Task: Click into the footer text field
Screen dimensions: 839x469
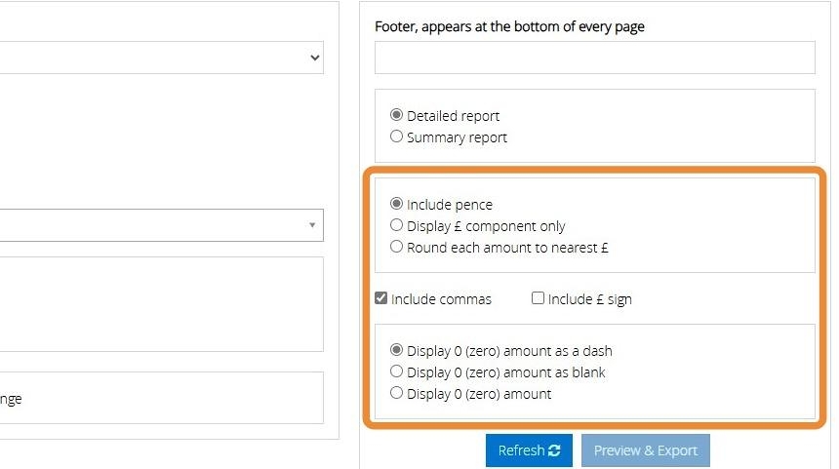Action: (x=594, y=58)
